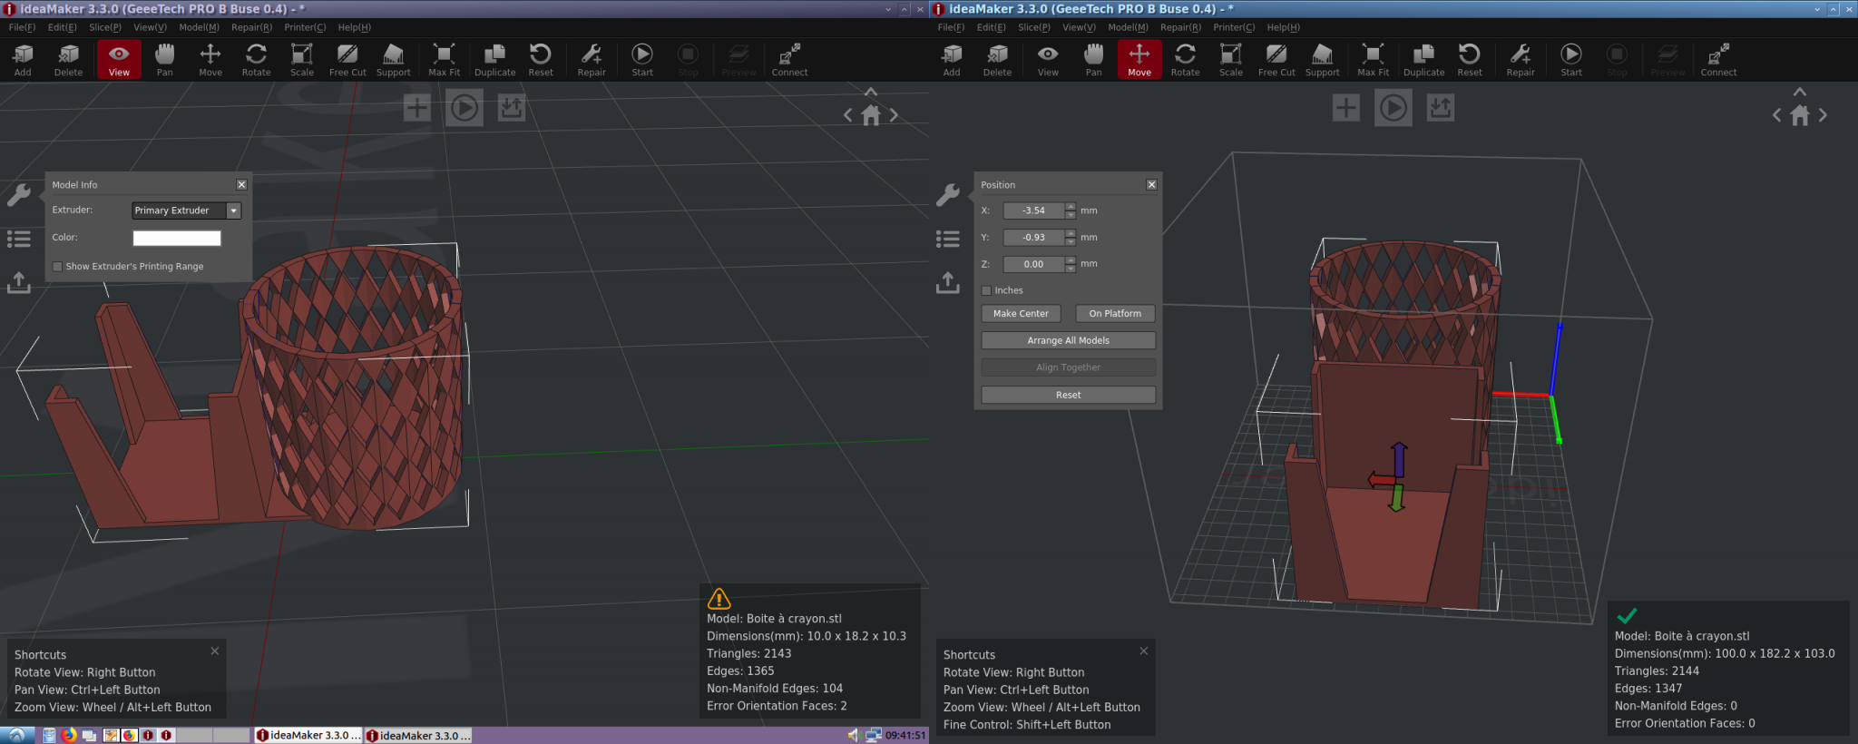Enable the Inches checkbox in Position panel

coord(986,291)
